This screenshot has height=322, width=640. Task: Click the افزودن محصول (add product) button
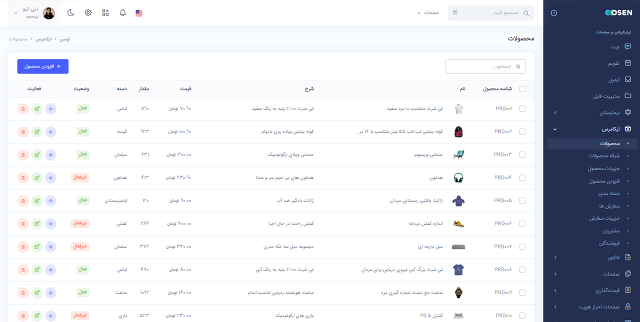pos(43,66)
